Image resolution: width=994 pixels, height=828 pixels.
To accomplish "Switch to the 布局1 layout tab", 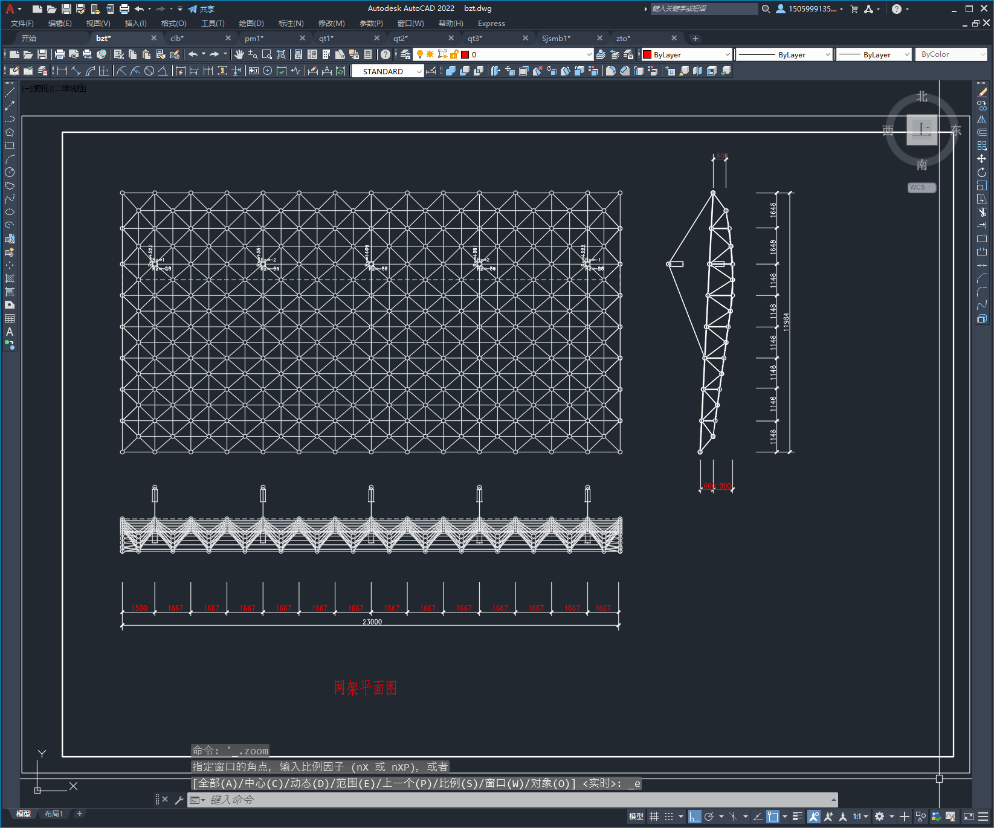I will click(x=54, y=814).
